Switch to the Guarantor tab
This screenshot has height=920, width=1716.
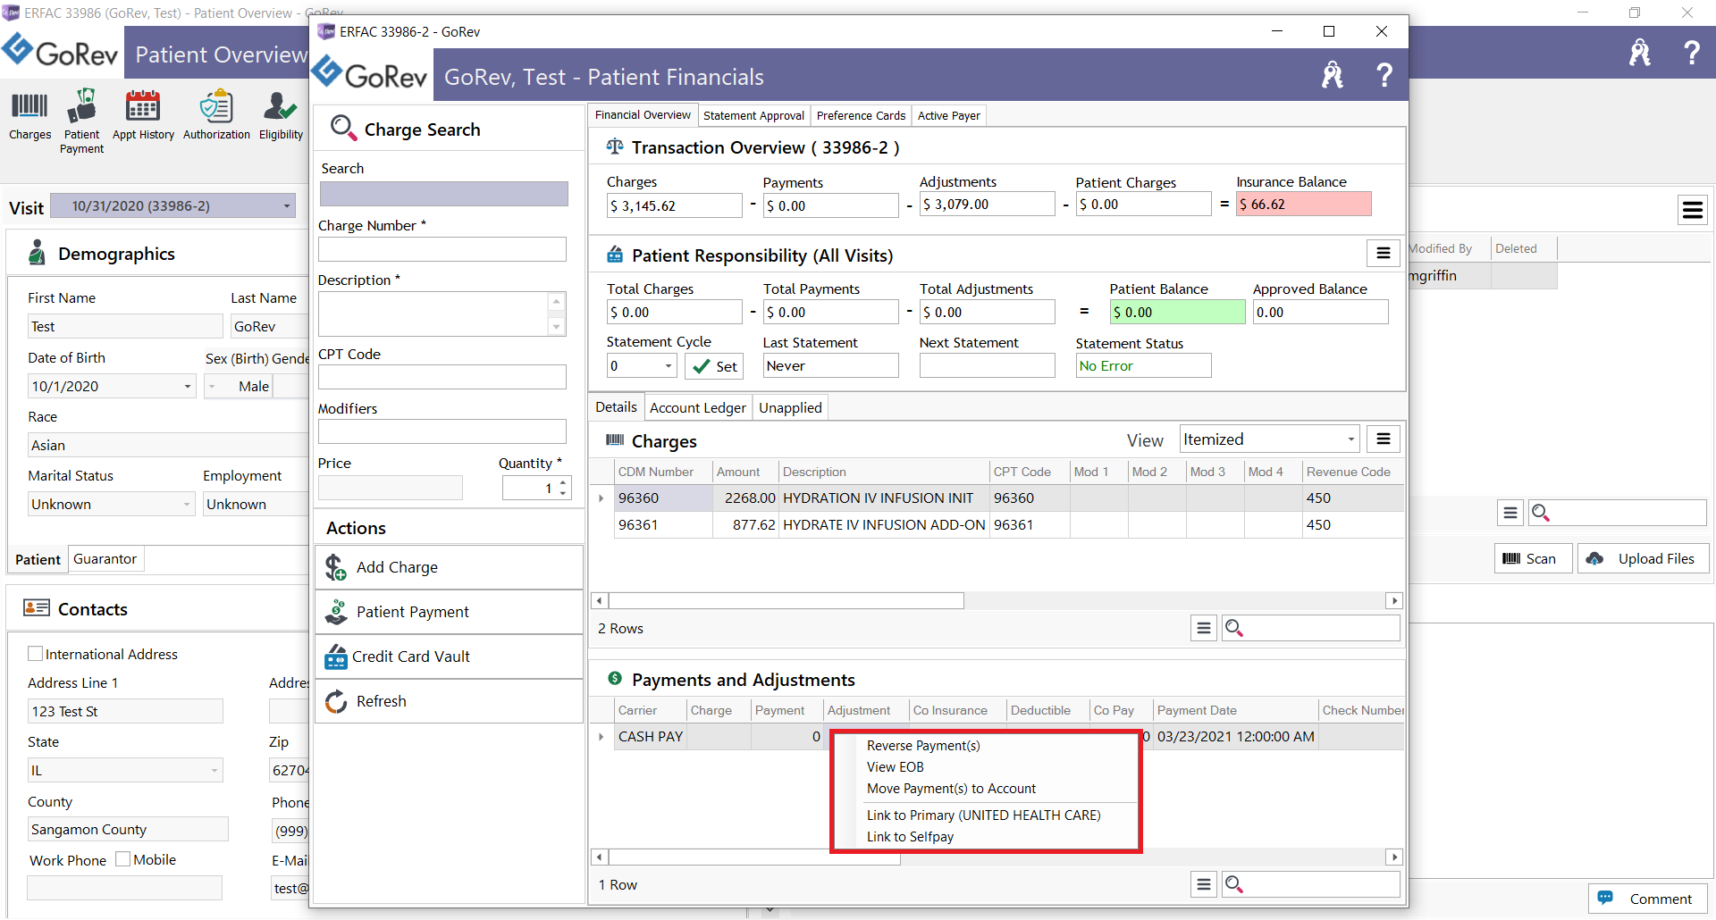(x=105, y=558)
